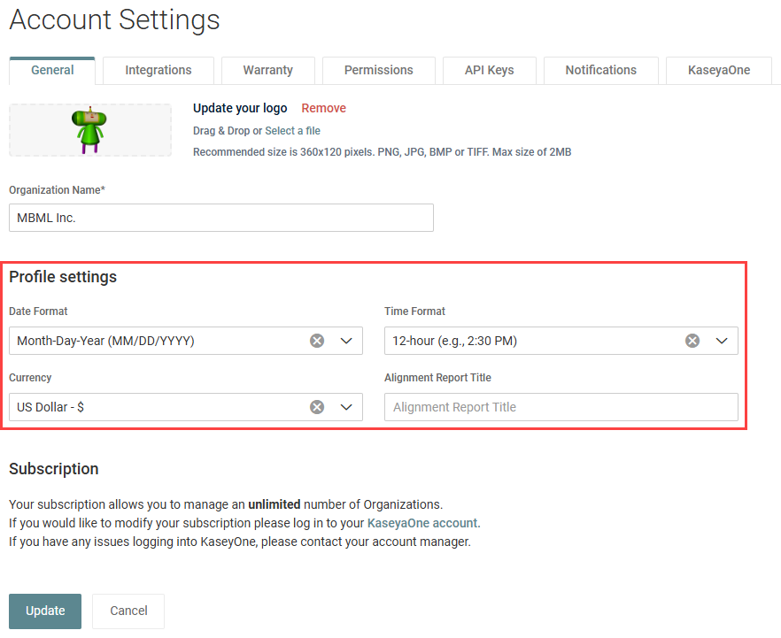Clear the Time Format selection
Screen dimensions: 781x638
point(692,341)
